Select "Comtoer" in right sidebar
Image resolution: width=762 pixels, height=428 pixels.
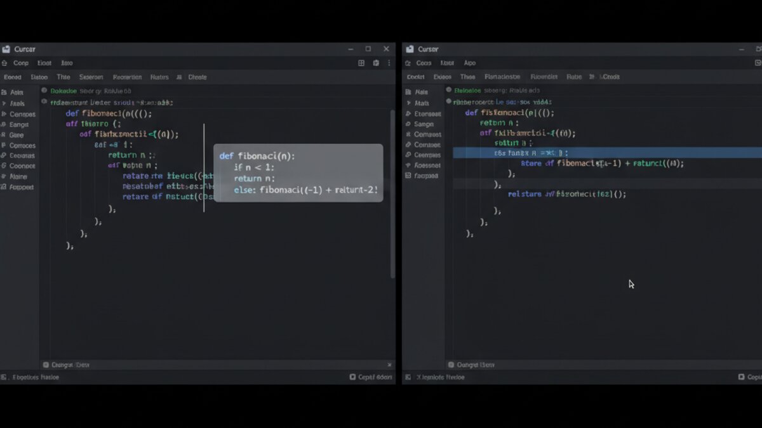coord(427,145)
